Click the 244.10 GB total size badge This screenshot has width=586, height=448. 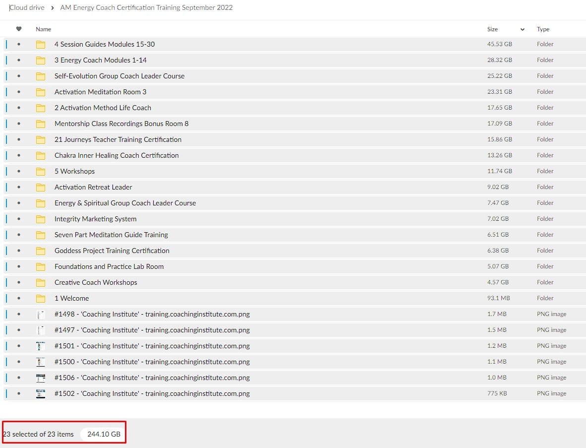click(104, 434)
